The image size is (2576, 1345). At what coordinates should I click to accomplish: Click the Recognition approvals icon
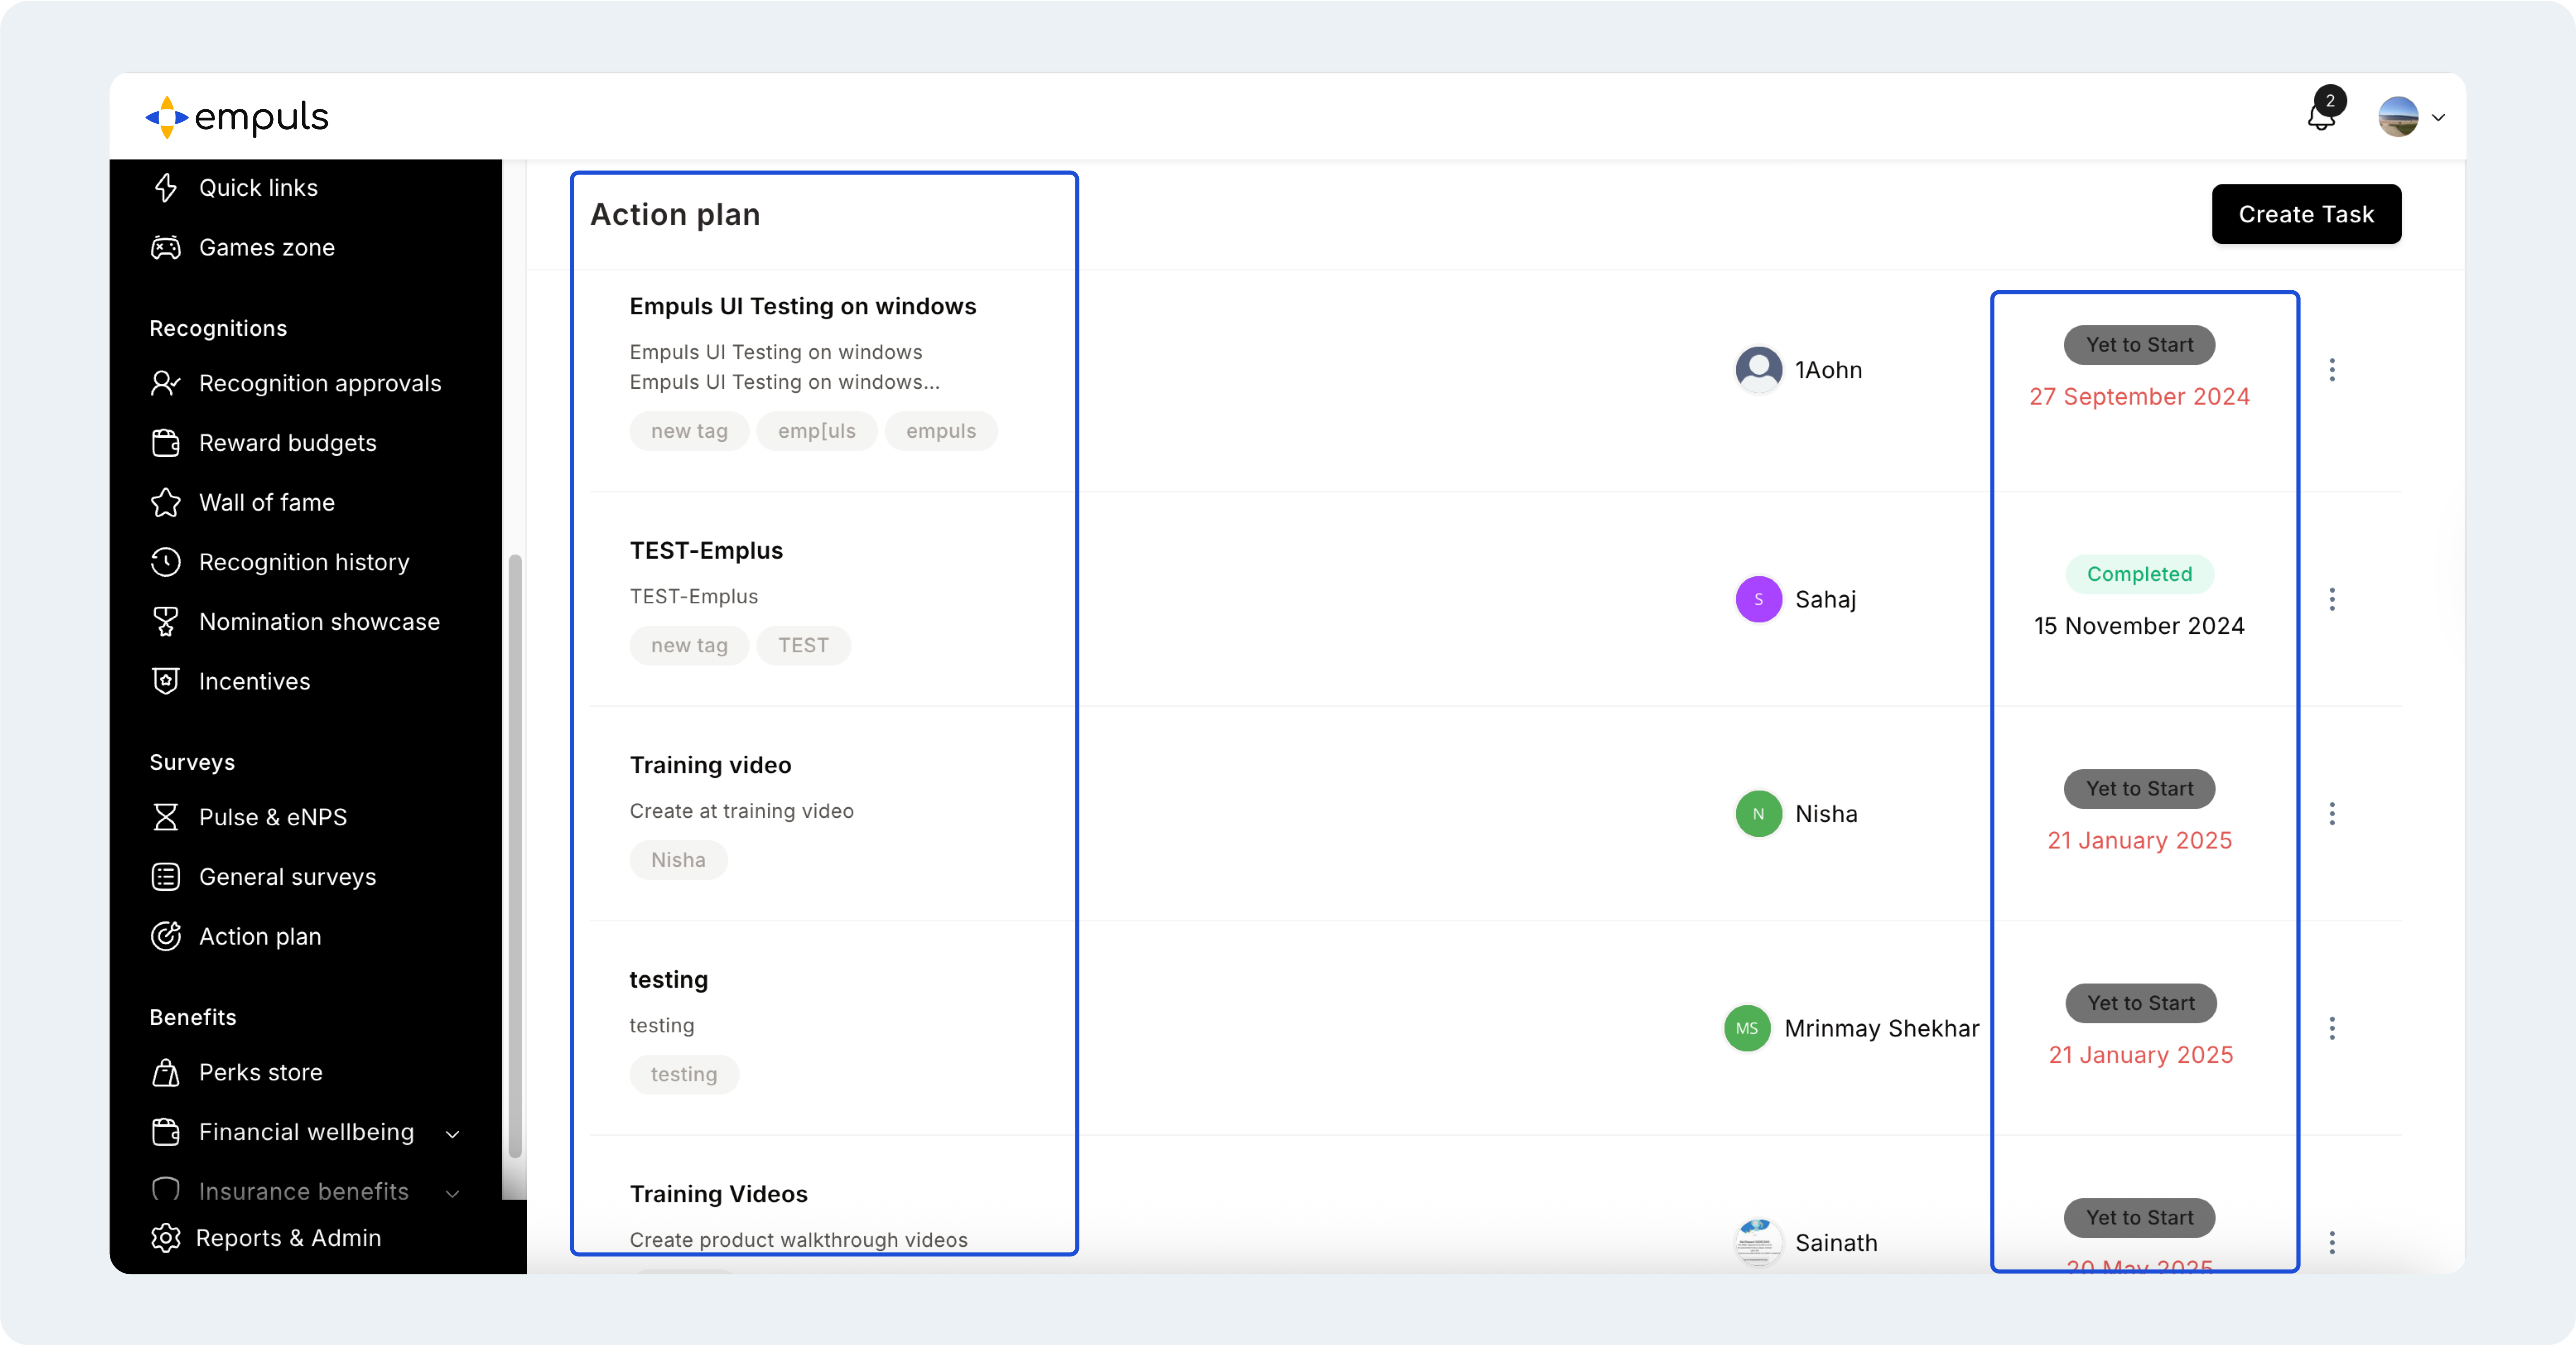(x=166, y=383)
